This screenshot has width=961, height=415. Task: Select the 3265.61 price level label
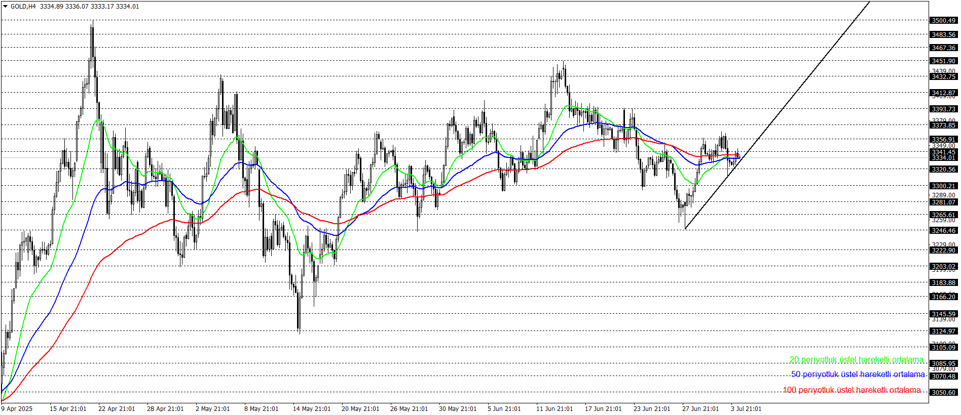click(x=944, y=215)
